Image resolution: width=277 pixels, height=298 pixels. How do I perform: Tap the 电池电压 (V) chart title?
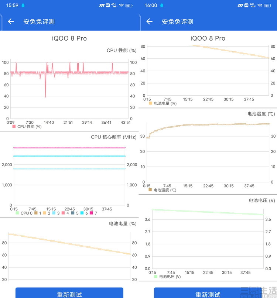(x=262, y=200)
